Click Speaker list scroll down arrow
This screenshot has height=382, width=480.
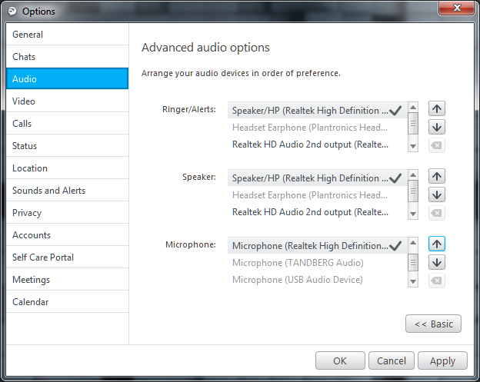pyautogui.click(x=413, y=214)
